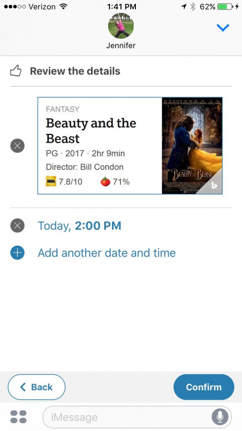Viewport: 242px width, 431px height.
Task: Open the Beauty and the Beast poster image
Action: (192, 146)
